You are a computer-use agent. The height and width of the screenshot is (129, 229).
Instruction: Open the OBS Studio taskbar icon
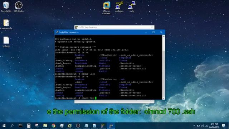[x=78, y=126]
